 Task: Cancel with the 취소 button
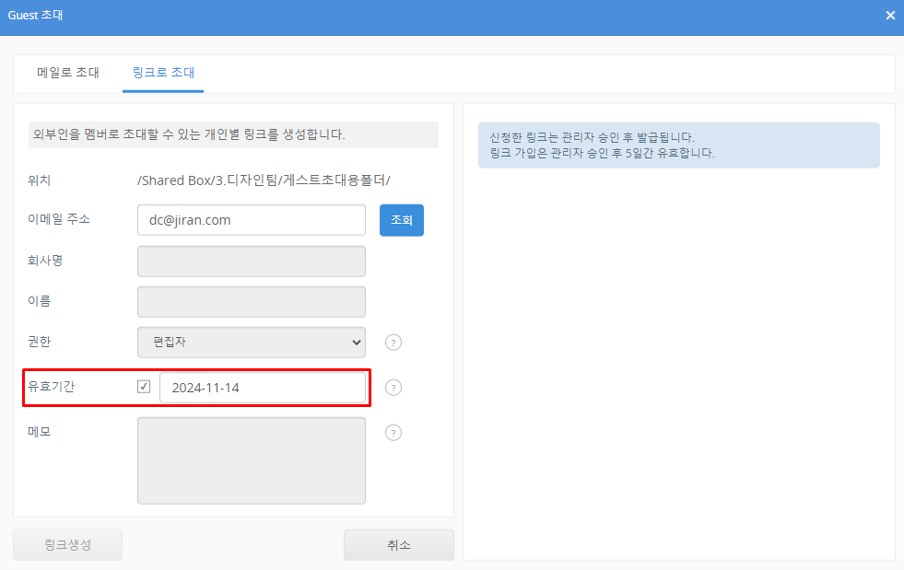coord(398,544)
